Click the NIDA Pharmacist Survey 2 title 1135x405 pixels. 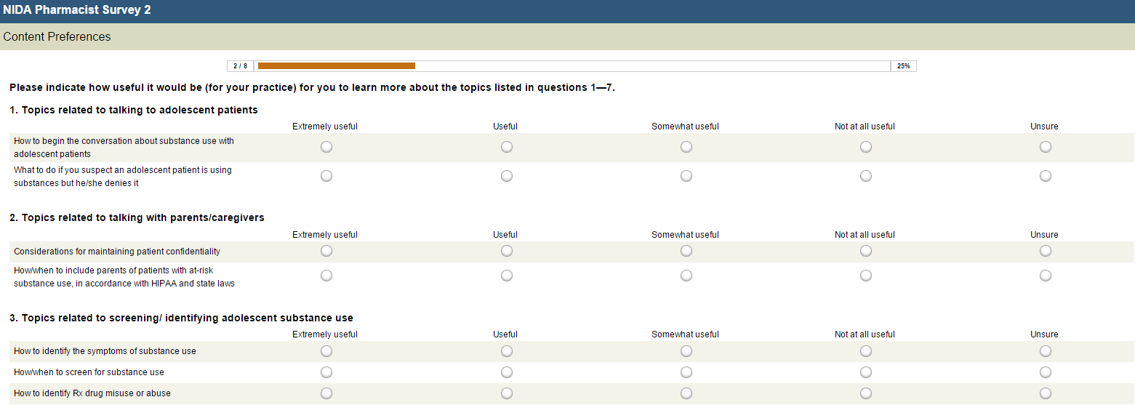point(77,11)
